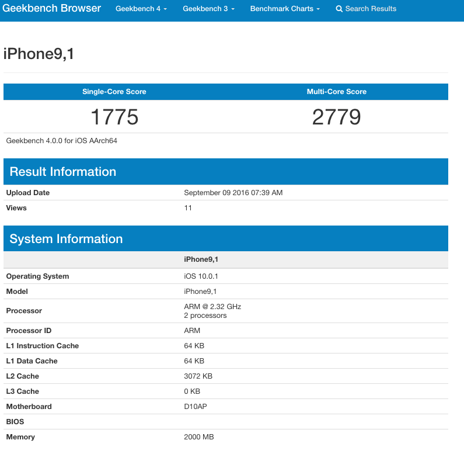Click the L1 Data Cache label
Screen dimensions: 464x454
click(x=32, y=361)
